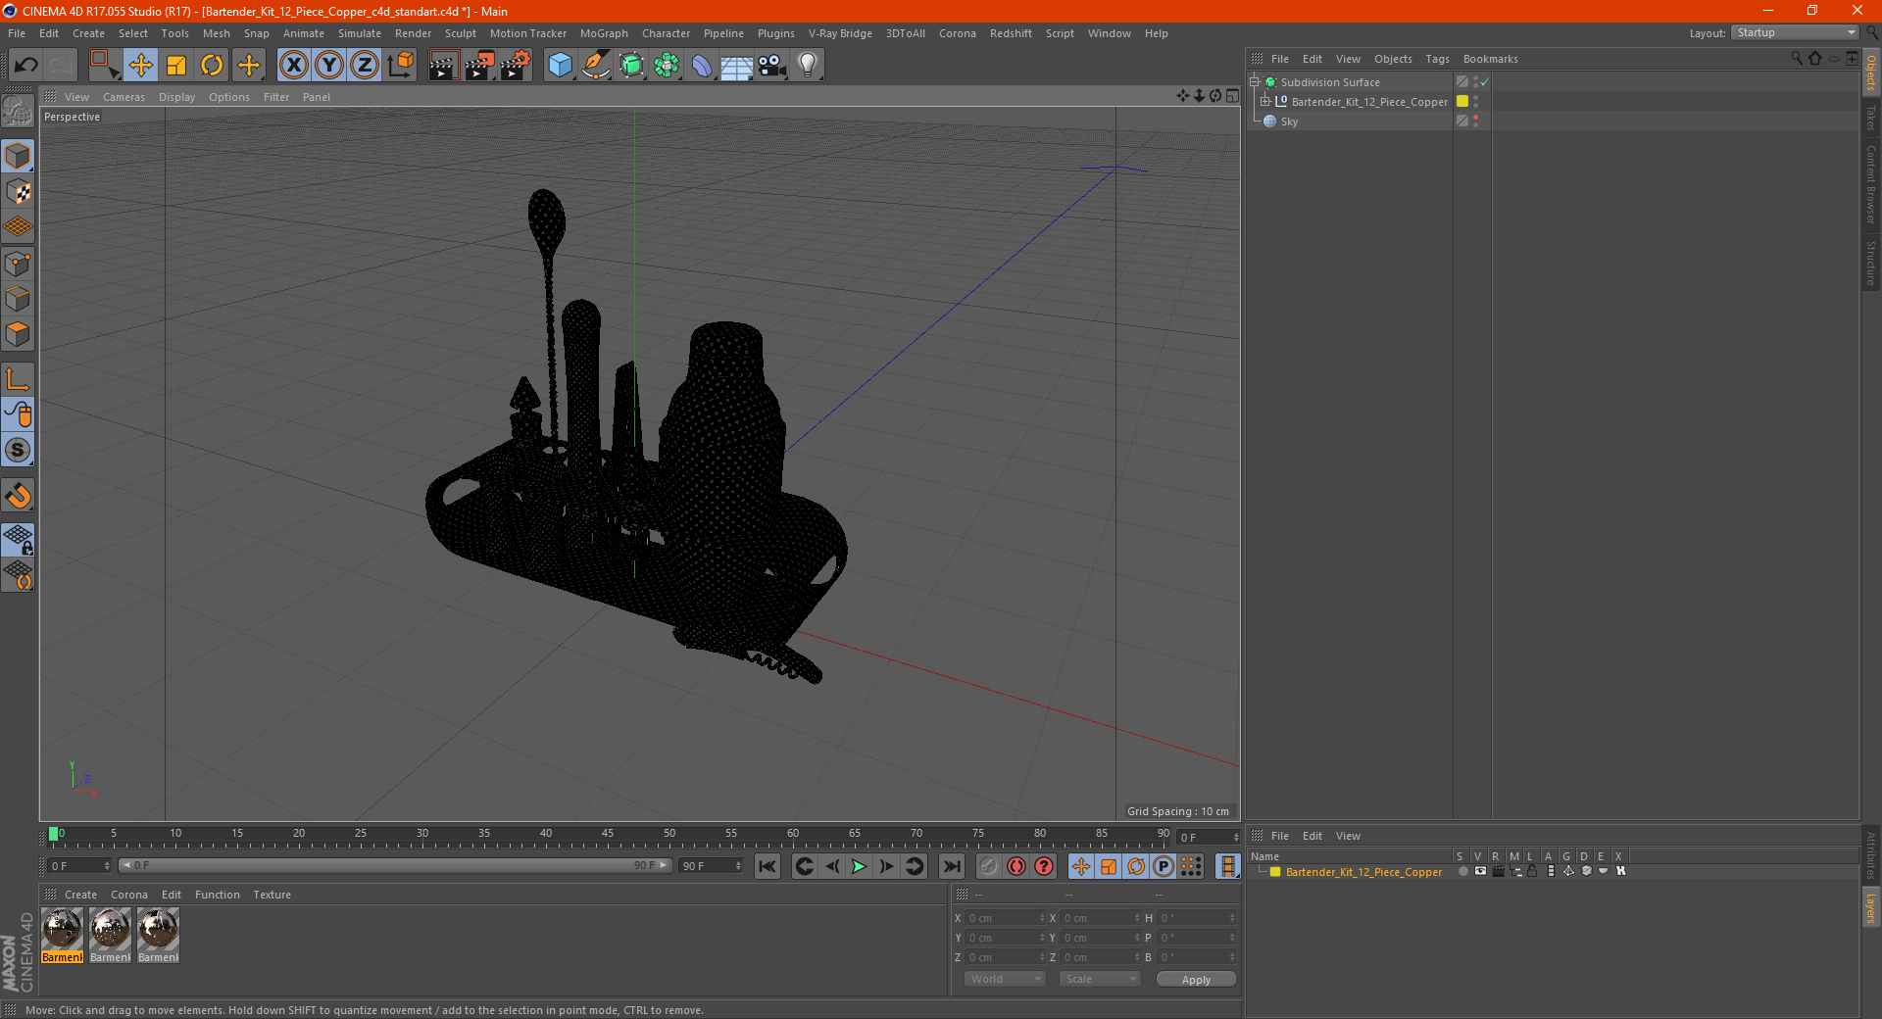Go to end of animation
The width and height of the screenshot is (1882, 1019).
click(951, 866)
